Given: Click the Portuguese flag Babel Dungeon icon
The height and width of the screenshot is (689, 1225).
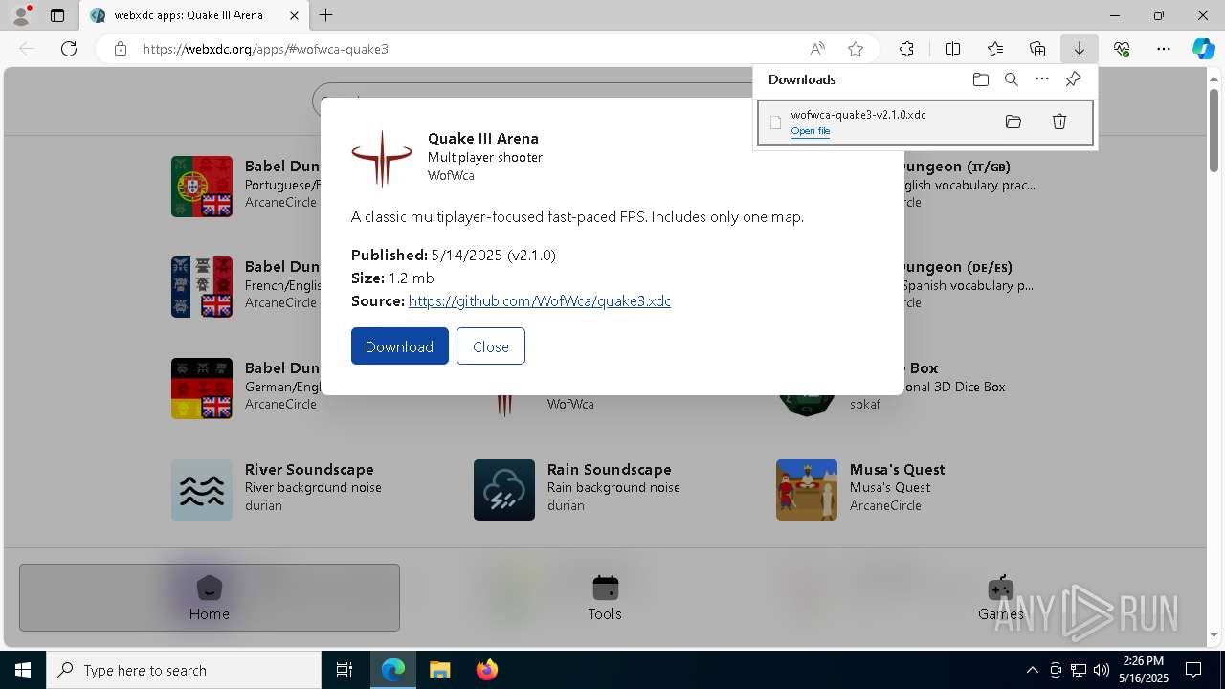Looking at the screenshot, I should coord(202,187).
